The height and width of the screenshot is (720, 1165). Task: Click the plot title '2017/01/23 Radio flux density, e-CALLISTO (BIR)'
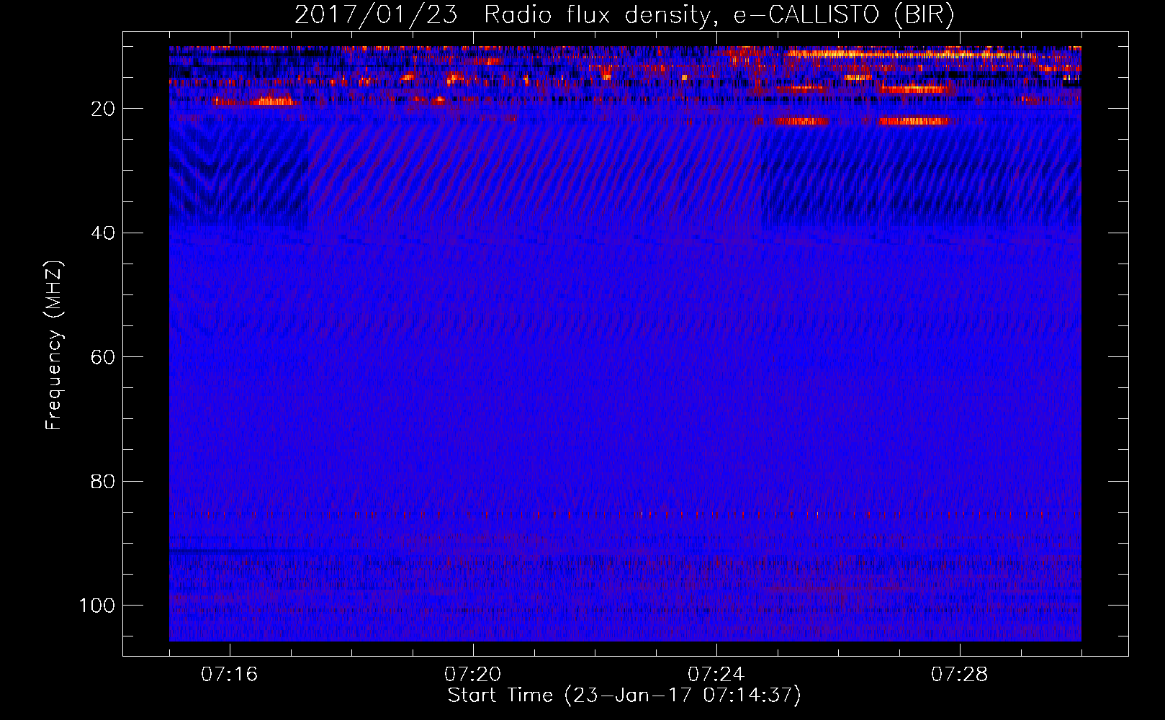(x=624, y=15)
